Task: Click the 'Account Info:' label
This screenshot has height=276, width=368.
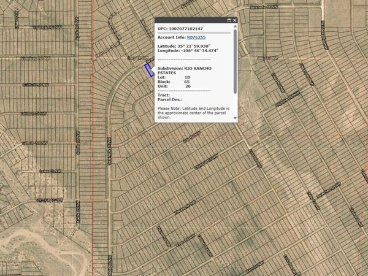Action: (172, 37)
